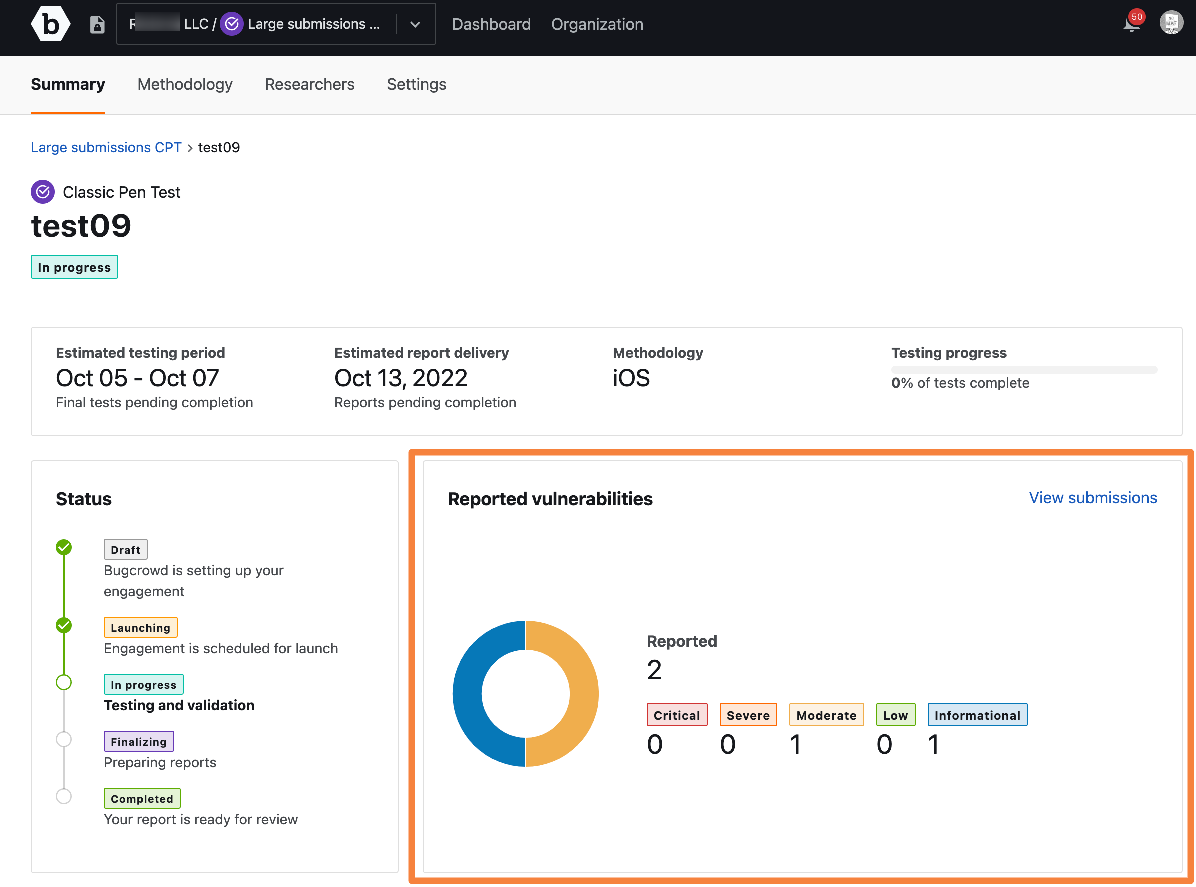Click the notification count badge 50

click(x=1137, y=16)
